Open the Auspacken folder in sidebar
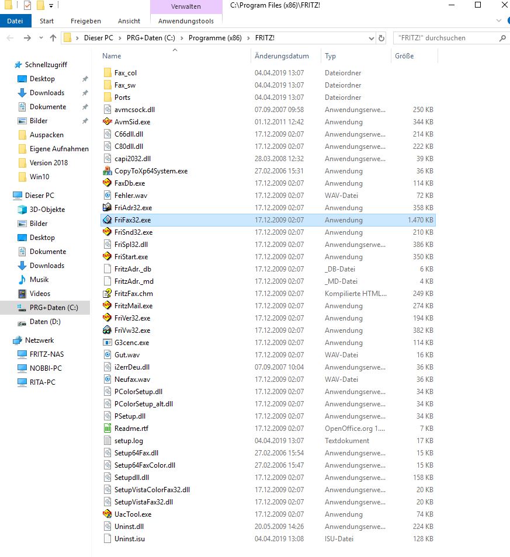This screenshot has width=510, height=557. (x=47, y=135)
